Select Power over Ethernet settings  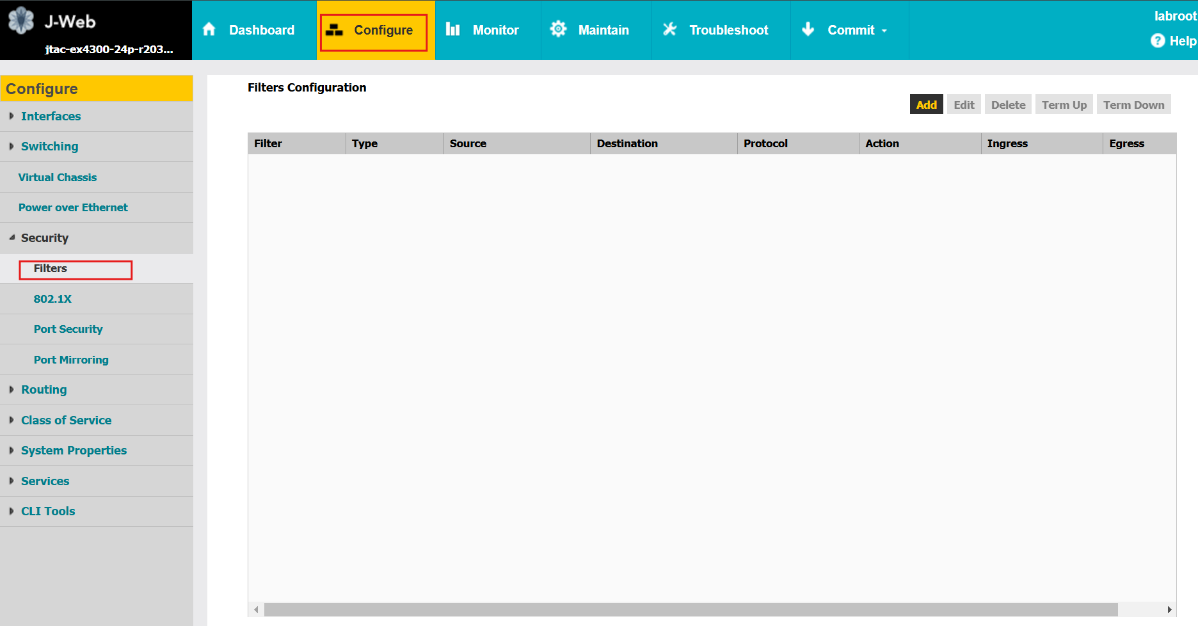click(73, 207)
